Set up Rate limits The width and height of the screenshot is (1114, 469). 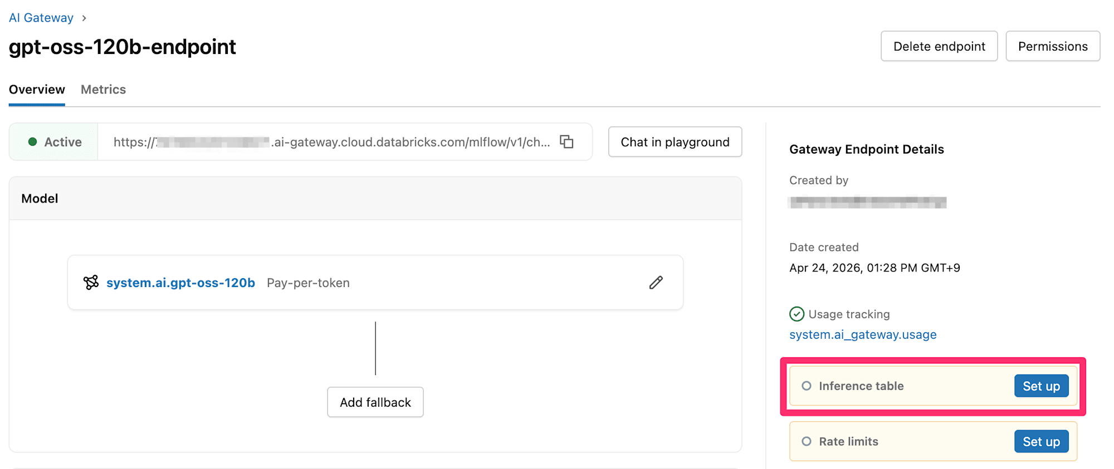1041,441
